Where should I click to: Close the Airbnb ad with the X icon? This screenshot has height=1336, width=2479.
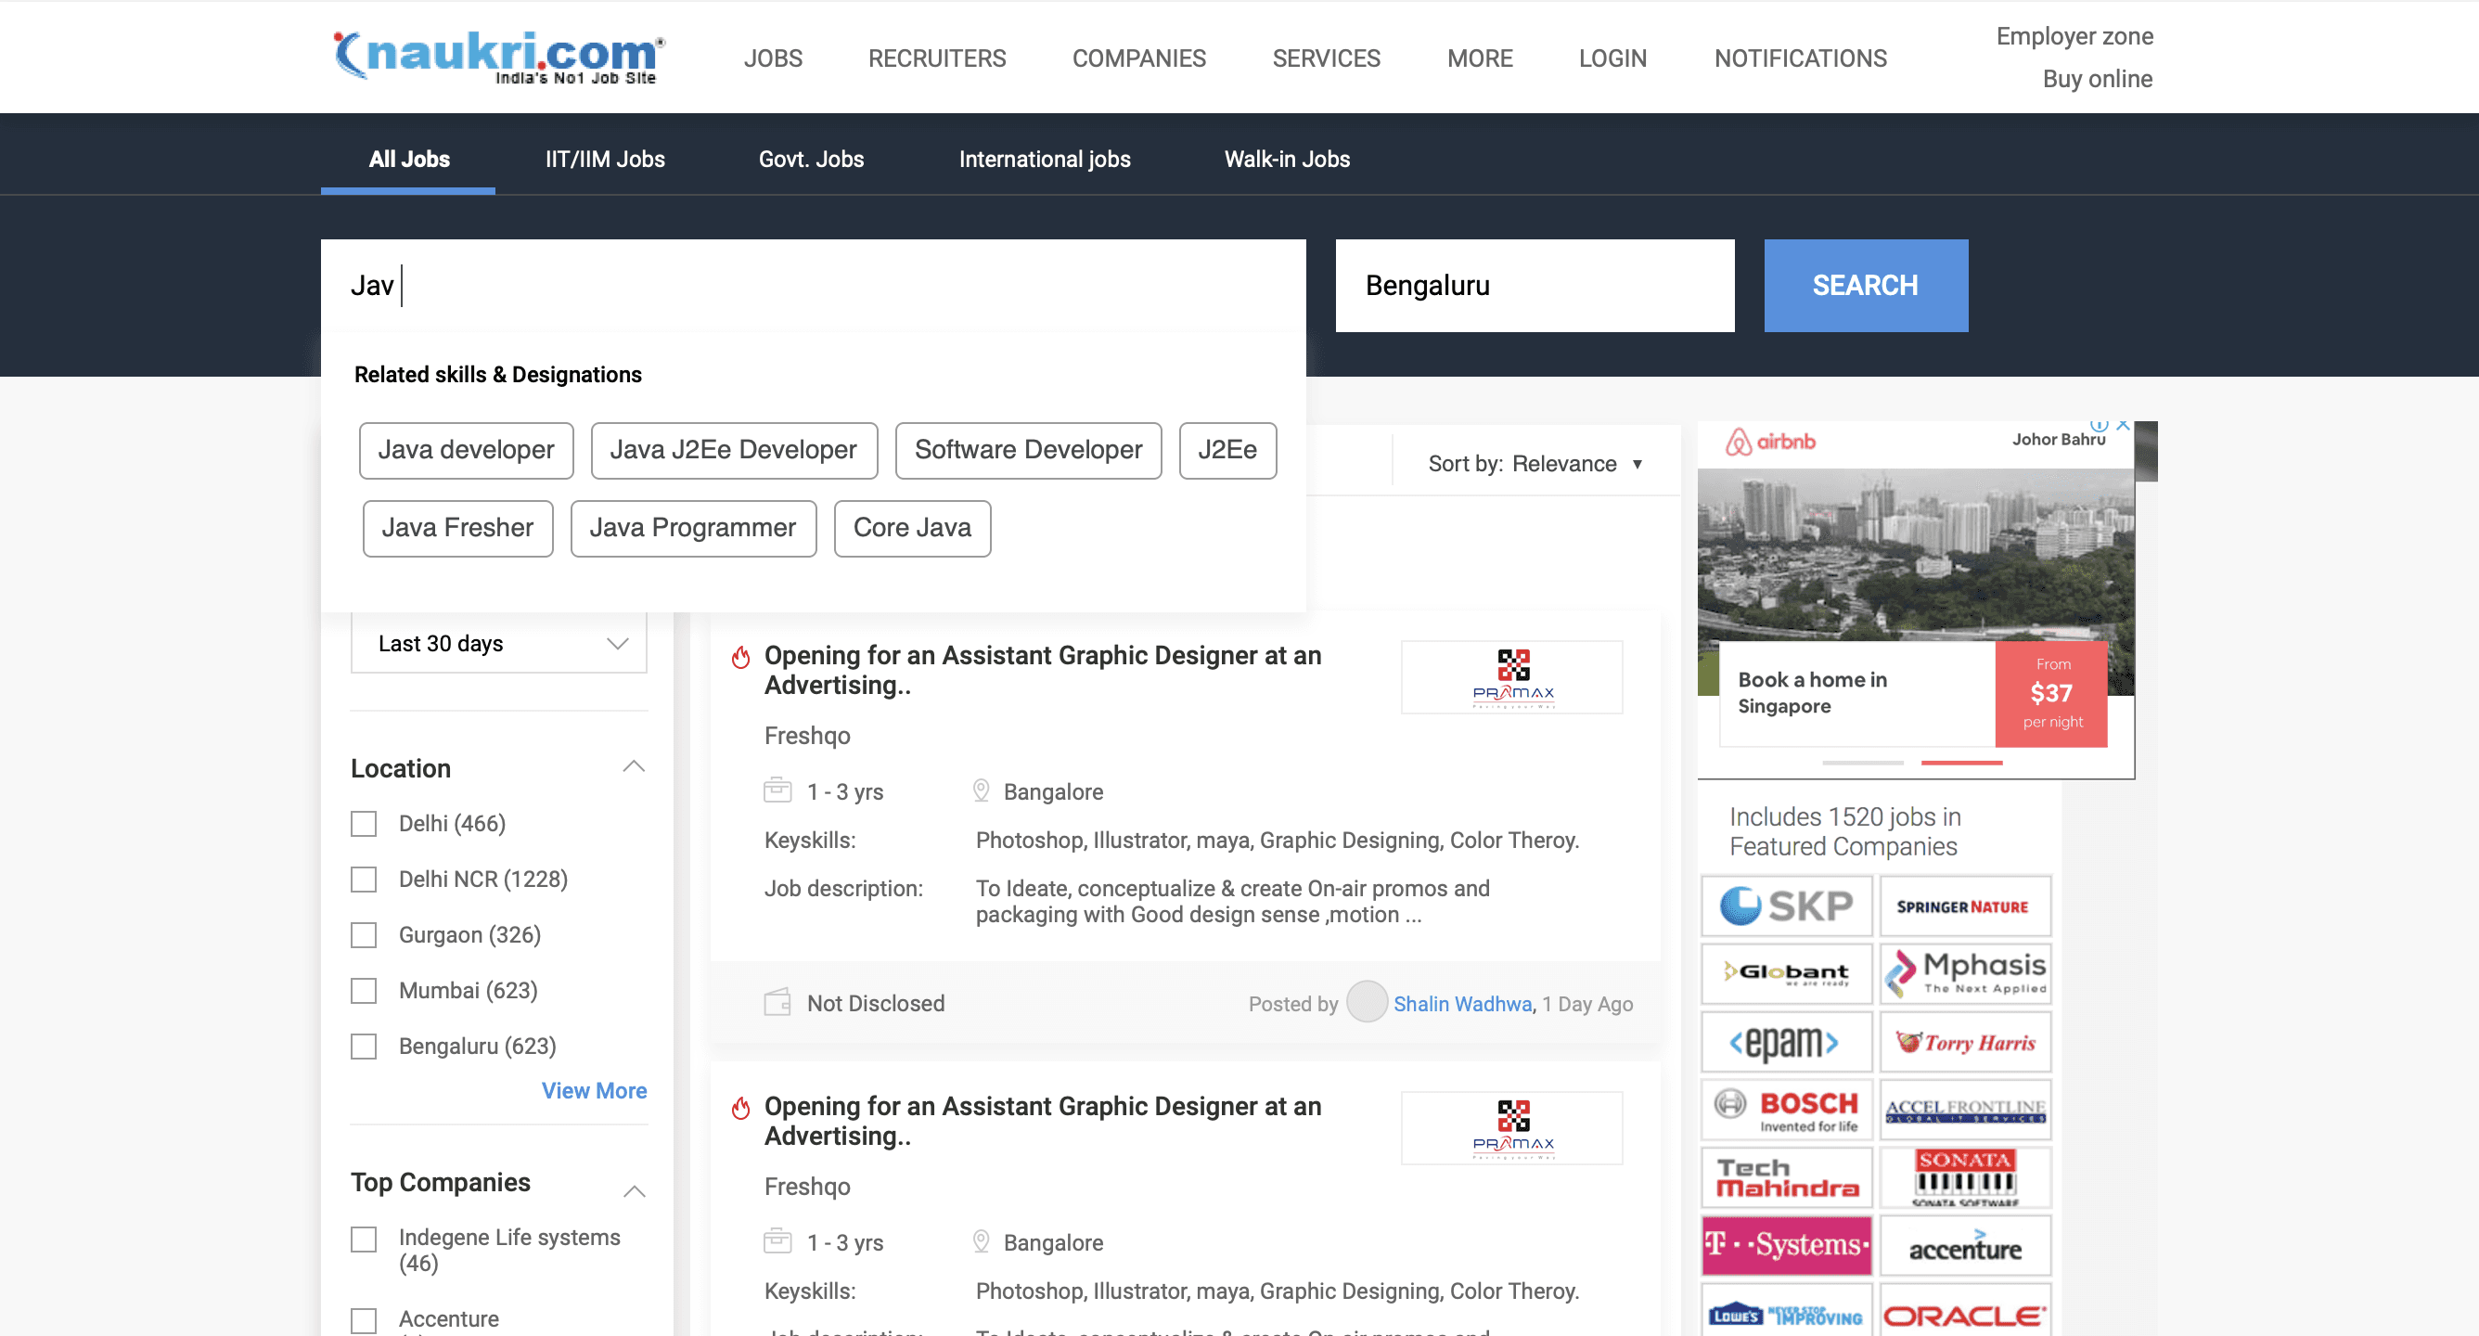2123,425
